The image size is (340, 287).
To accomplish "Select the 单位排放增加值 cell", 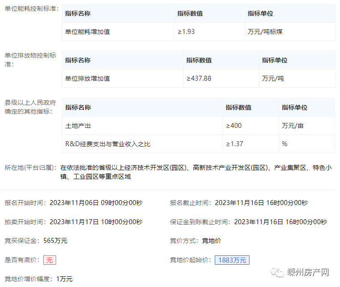I will pyautogui.click(x=87, y=78).
